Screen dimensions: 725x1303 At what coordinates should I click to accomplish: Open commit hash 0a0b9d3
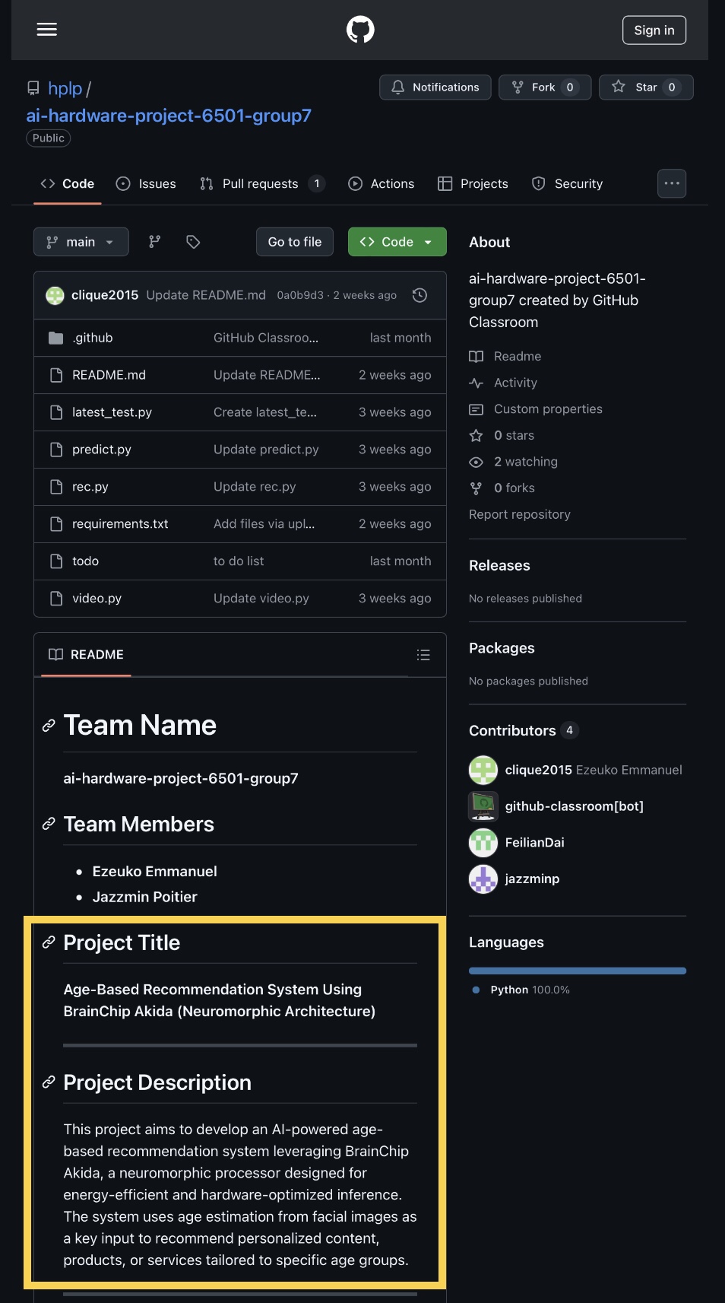(300, 295)
